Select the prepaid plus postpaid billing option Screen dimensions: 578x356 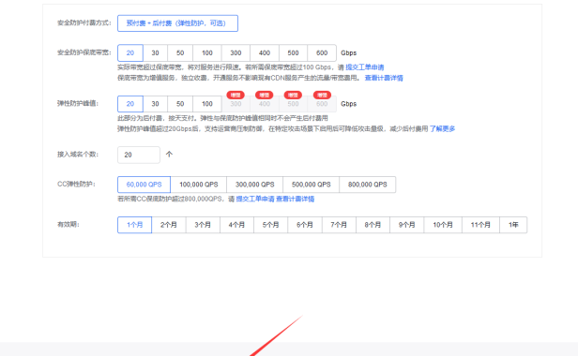tap(177, 23)
